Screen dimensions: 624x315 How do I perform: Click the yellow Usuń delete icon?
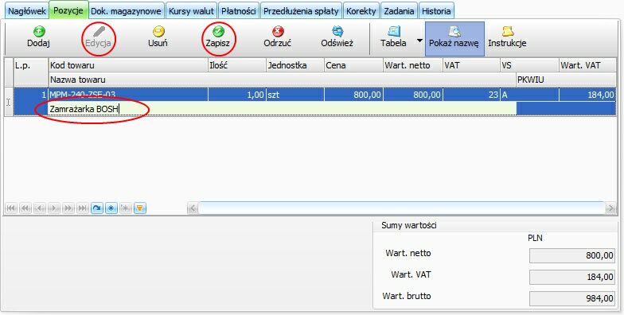coord(158,32)
